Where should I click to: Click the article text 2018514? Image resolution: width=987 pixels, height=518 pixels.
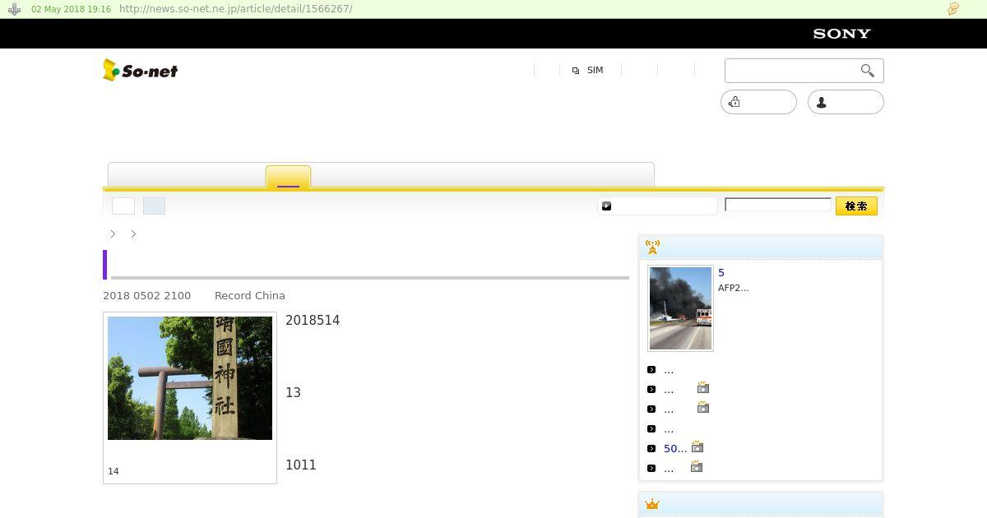point(313,320)
